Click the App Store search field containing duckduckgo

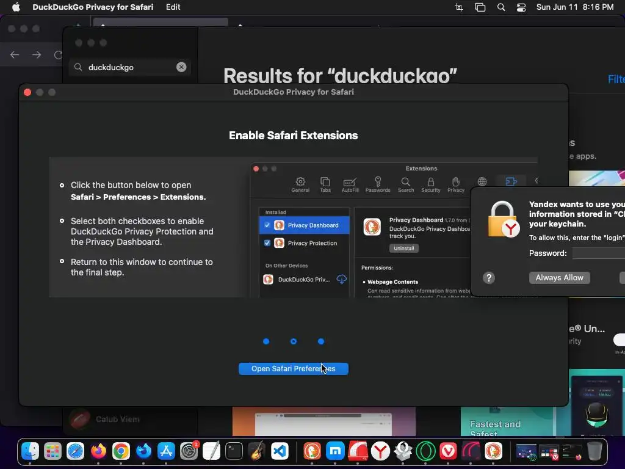pos(130,67)
